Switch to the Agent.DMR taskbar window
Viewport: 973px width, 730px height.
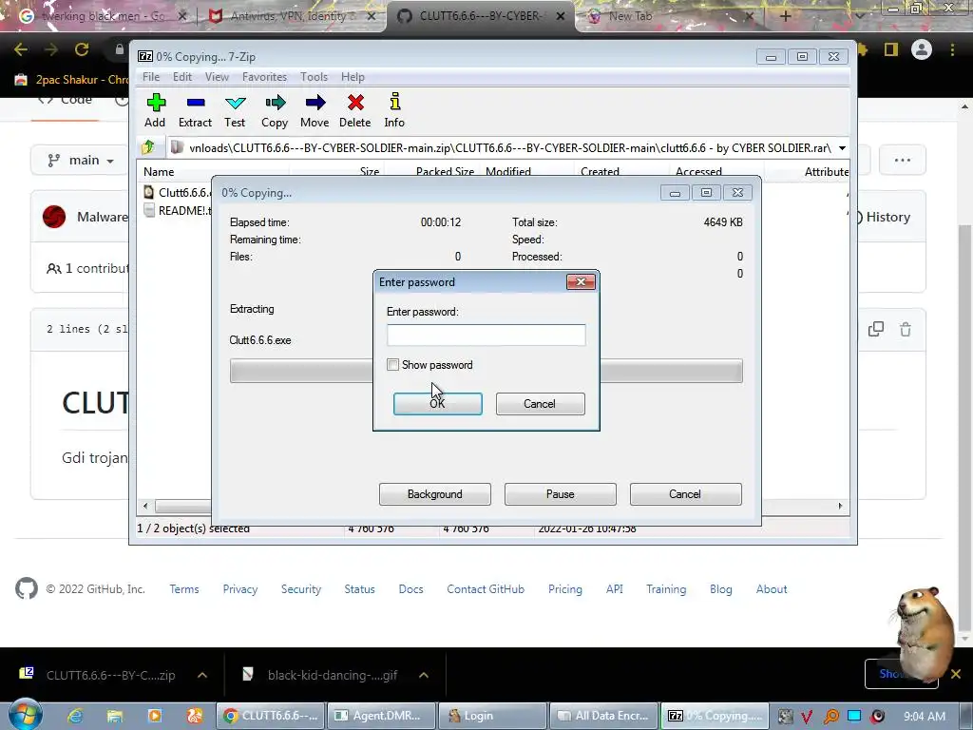coord(382,716)
